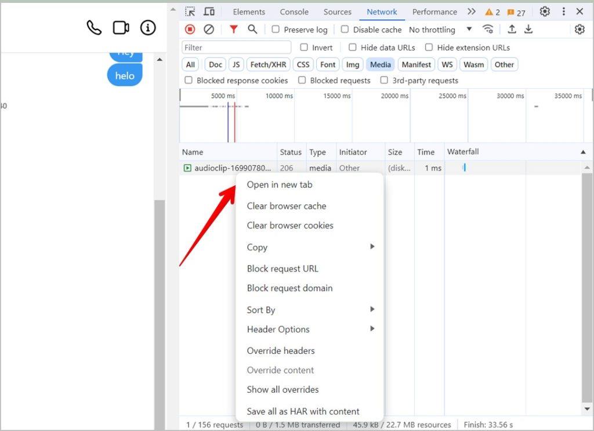
Task: Select the Network tab
Action: click(x=382, y=12)
